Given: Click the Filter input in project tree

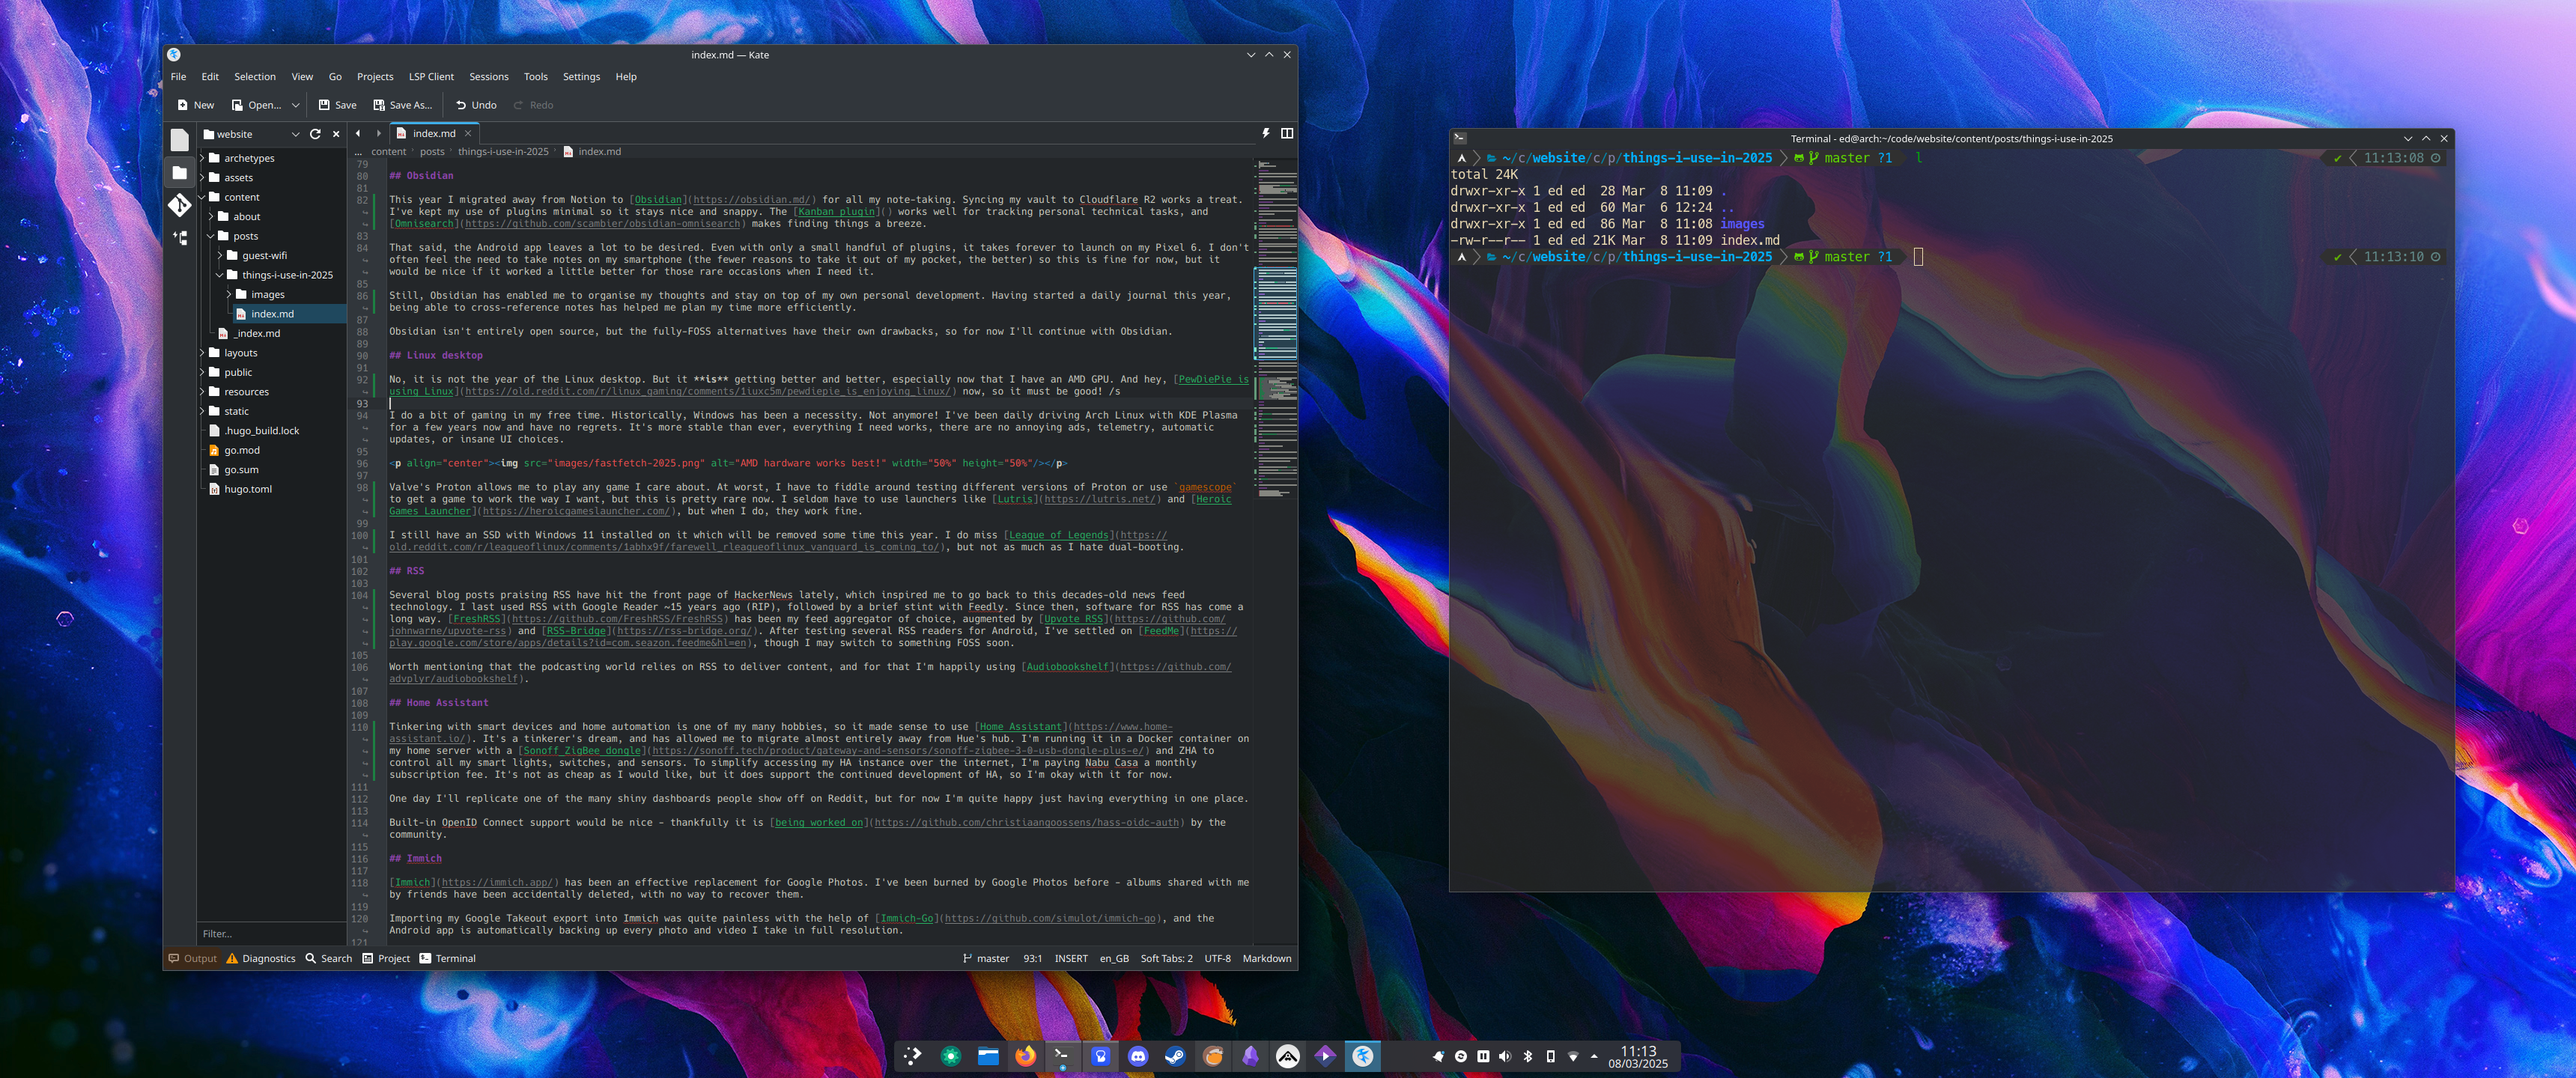Looking at the screenshot, I should coord(271,934).
